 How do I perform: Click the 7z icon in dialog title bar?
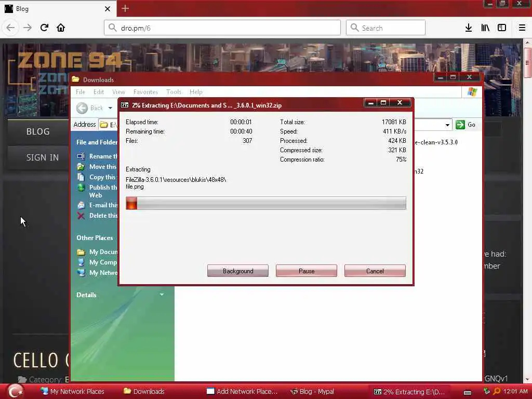[x=125, y=105]
